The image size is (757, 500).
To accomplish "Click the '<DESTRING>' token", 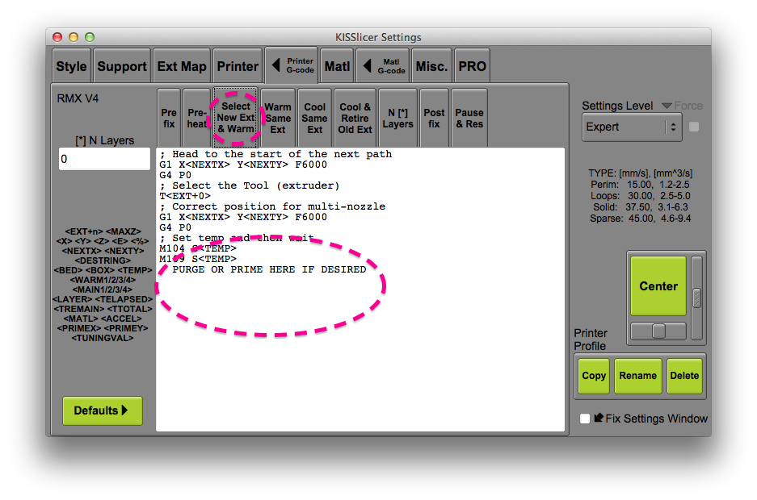I will click(103, 260).
